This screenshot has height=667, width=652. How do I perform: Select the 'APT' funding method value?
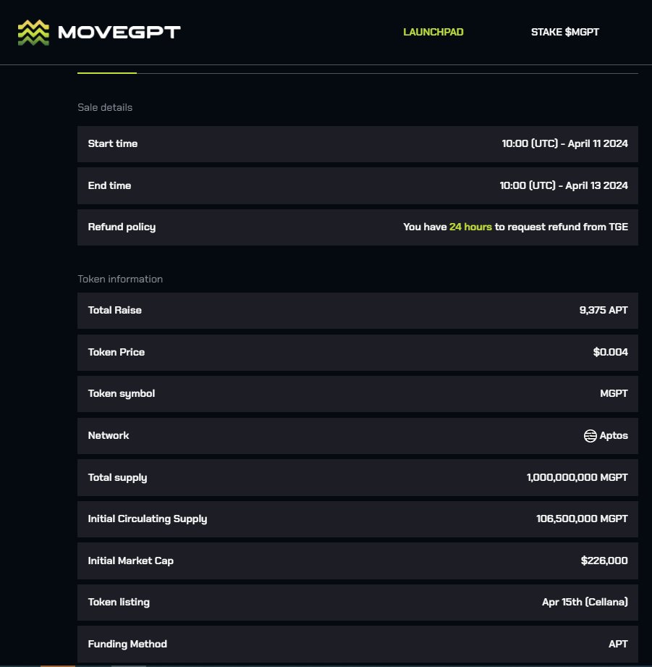tap(618, 644)
